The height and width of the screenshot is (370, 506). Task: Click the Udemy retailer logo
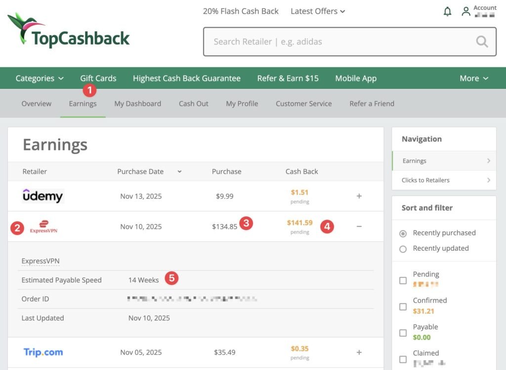point(43,196)
